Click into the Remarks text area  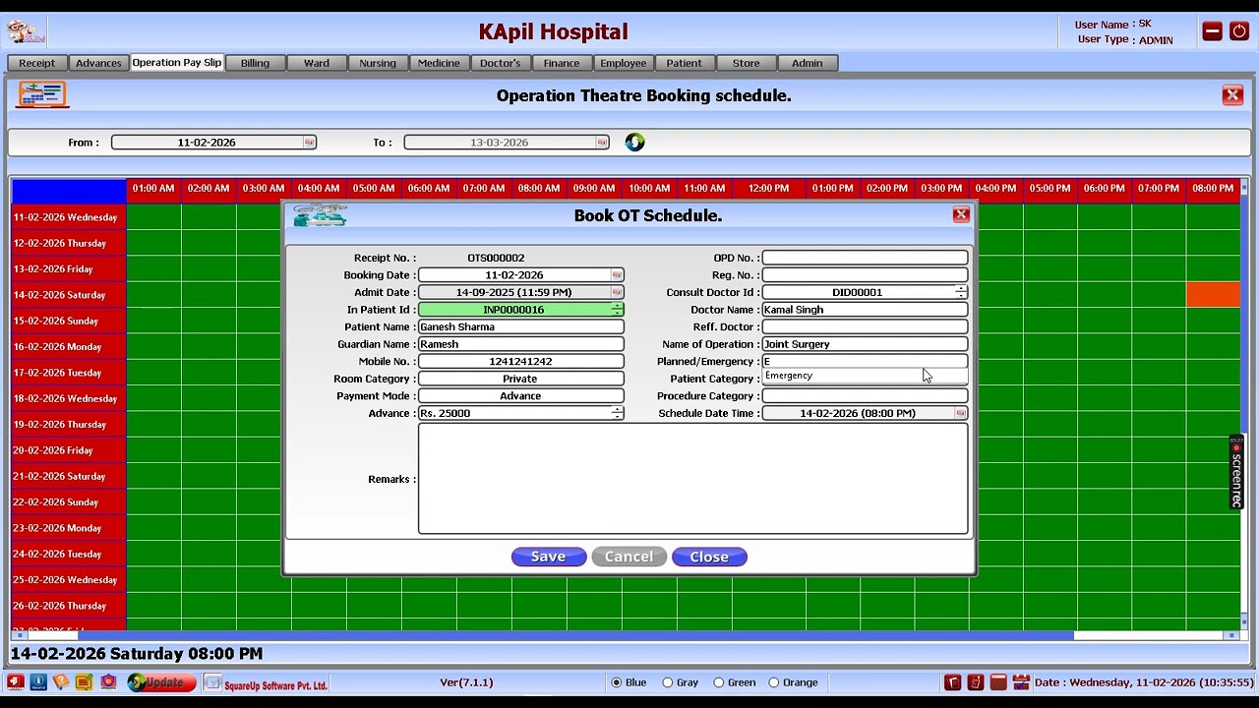tap(693, 479)
